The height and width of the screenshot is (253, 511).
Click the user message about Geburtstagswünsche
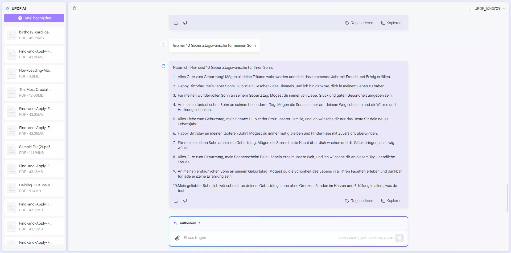pyautogui.click(x=214, y=45)
